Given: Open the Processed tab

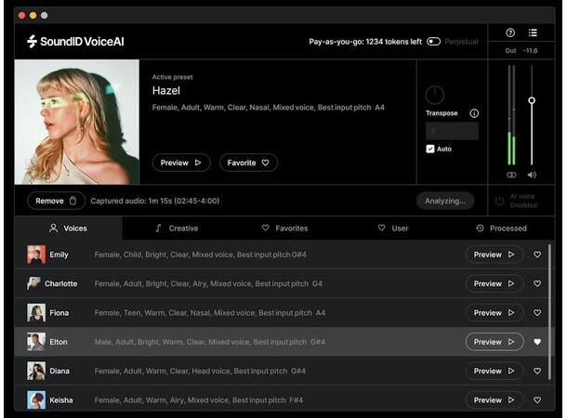Looking at the screenshot, I should click(x=502, y=229).
